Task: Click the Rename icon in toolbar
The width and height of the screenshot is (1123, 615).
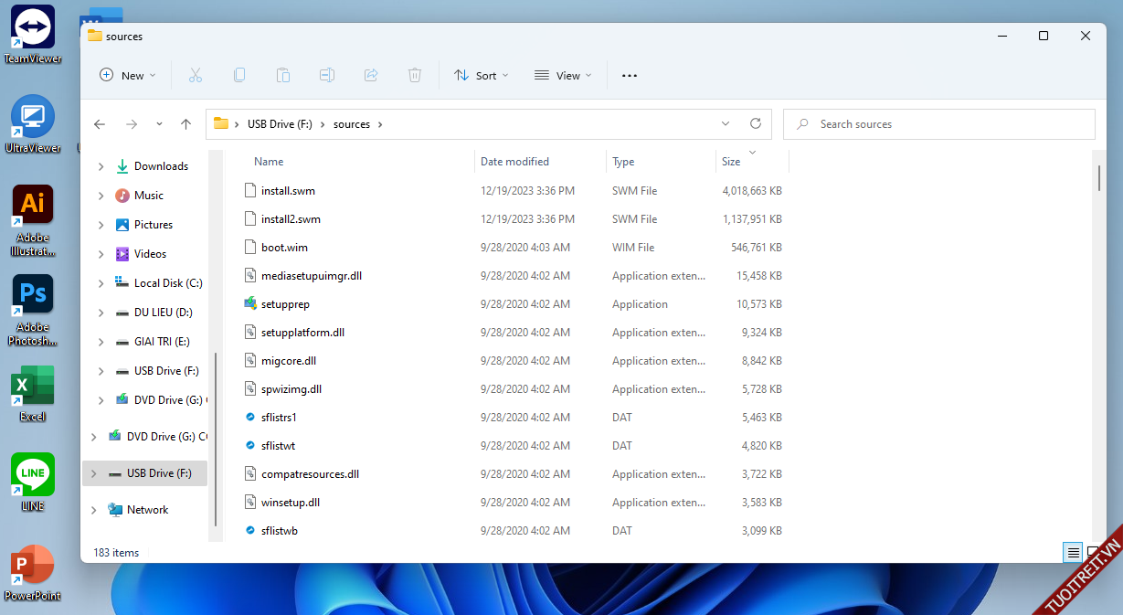Action: tap(327, 76)
